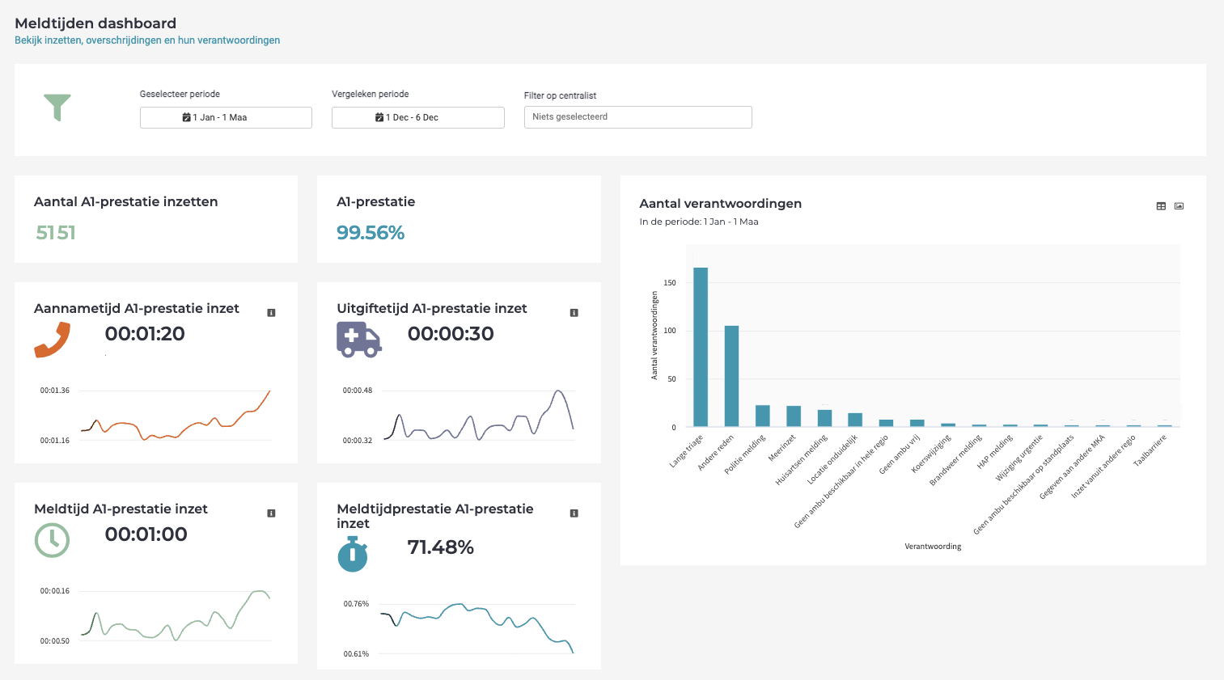
Task: Click the green clock icon
Action: click(x=52, y=540)
